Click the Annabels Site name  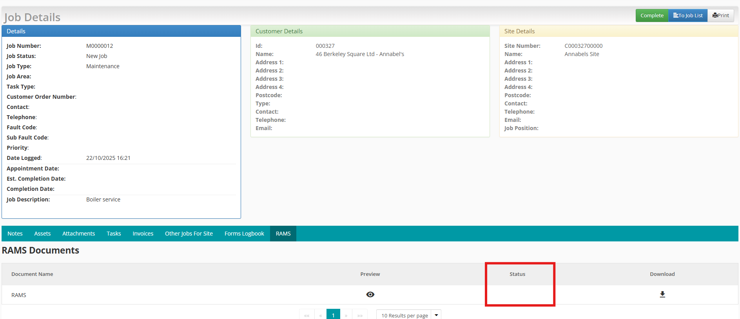[x=582, y=54]
